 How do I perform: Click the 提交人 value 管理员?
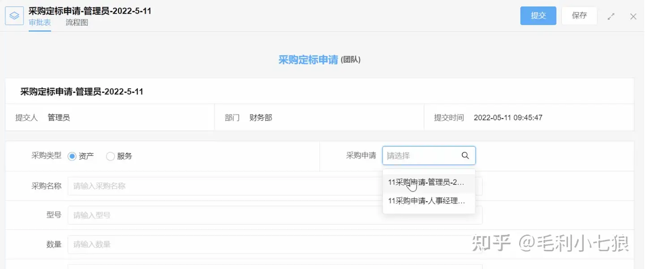tap(59, 118)
